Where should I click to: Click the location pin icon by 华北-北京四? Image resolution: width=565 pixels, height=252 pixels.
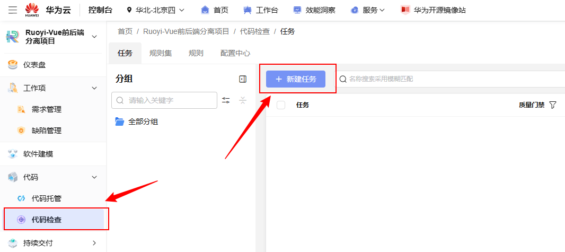pyautogui.click(x=129, y=10)
